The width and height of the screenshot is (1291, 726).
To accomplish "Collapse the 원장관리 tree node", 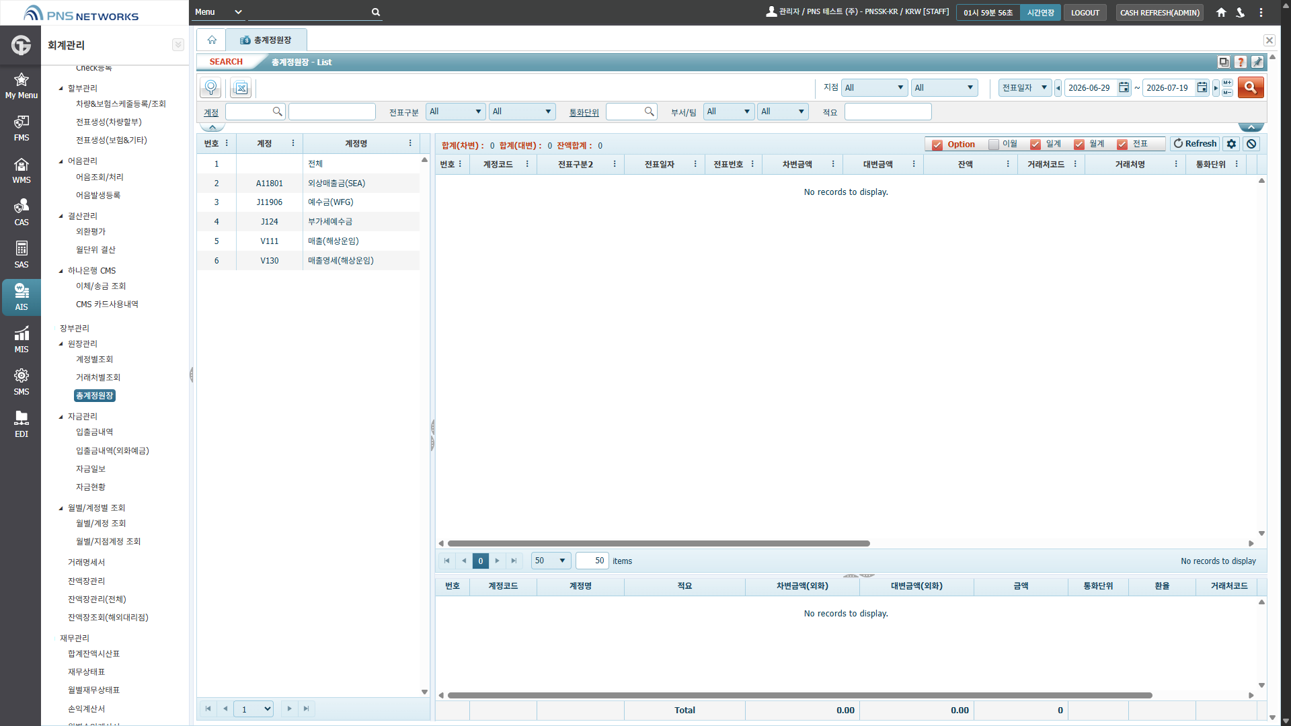I will pos(61,344).
